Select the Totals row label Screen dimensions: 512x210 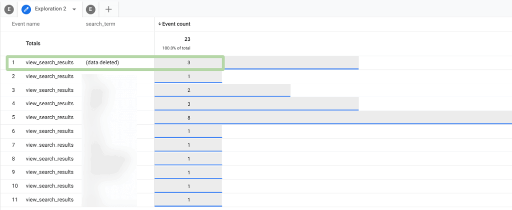[33, 43]
